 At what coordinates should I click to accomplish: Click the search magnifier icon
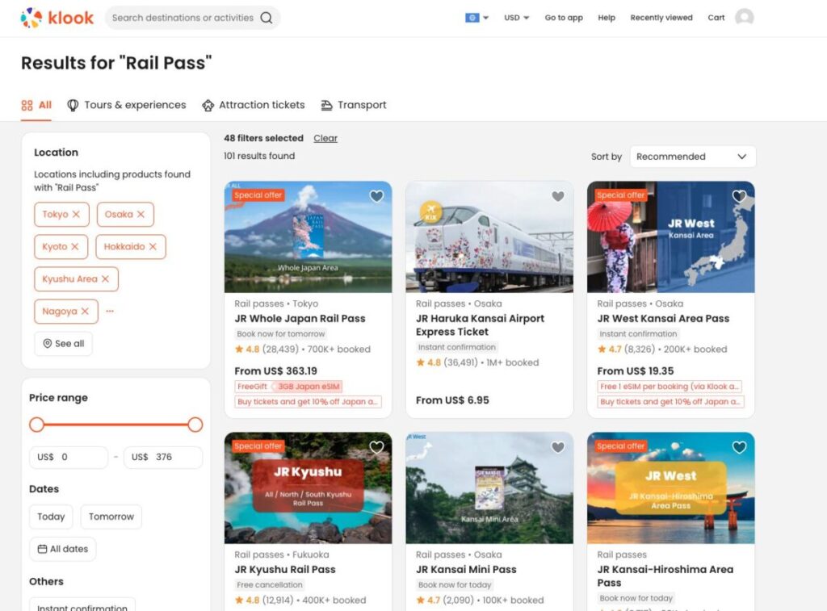point(267,18)
